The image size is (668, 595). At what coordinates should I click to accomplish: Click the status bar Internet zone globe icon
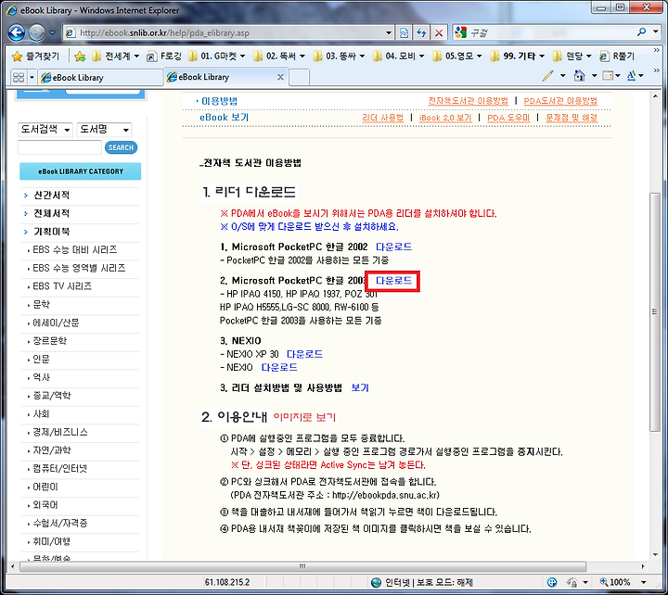pos(376,583)
